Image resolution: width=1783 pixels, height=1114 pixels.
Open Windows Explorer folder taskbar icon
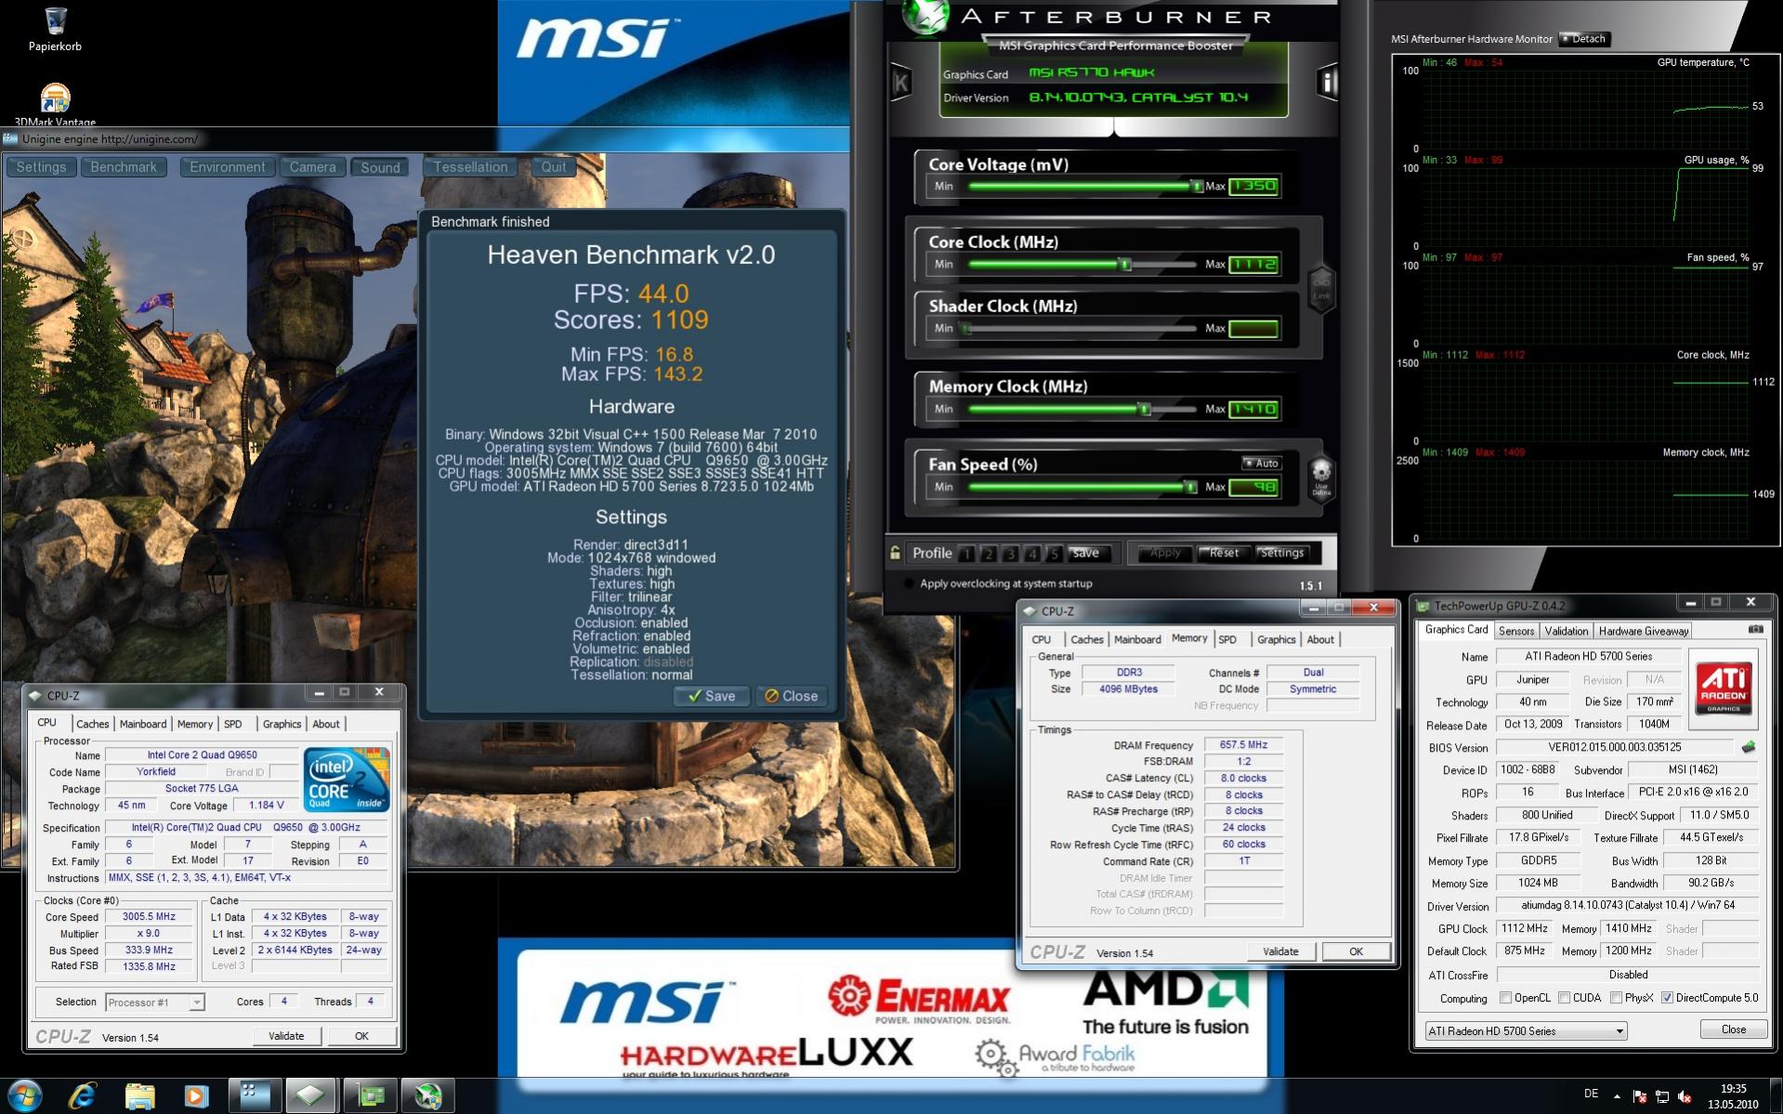[x=139, y=1096]
